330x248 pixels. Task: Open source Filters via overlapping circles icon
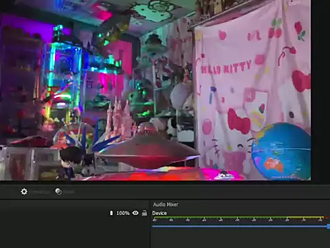[x=58, y=192]
